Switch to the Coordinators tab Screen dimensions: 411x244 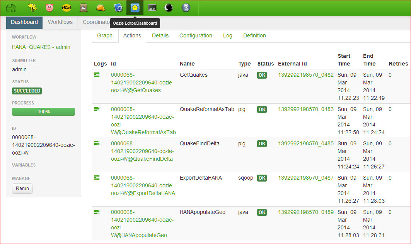[96, 22]
